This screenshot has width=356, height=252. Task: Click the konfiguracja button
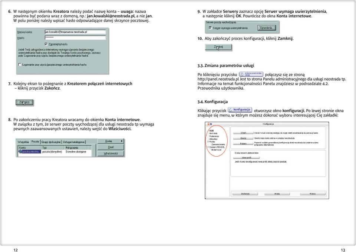(x=240, y=110)
